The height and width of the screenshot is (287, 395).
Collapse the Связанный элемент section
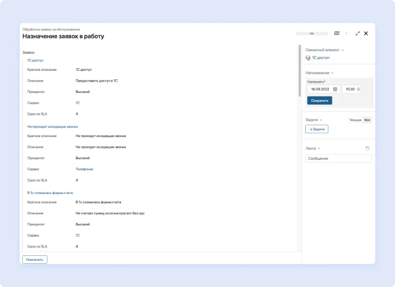tap(343, 50)
